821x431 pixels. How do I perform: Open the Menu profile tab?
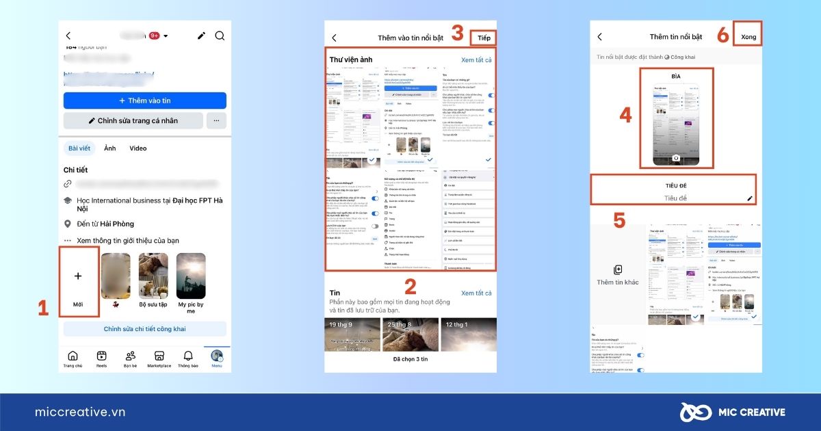click(217, 359)
